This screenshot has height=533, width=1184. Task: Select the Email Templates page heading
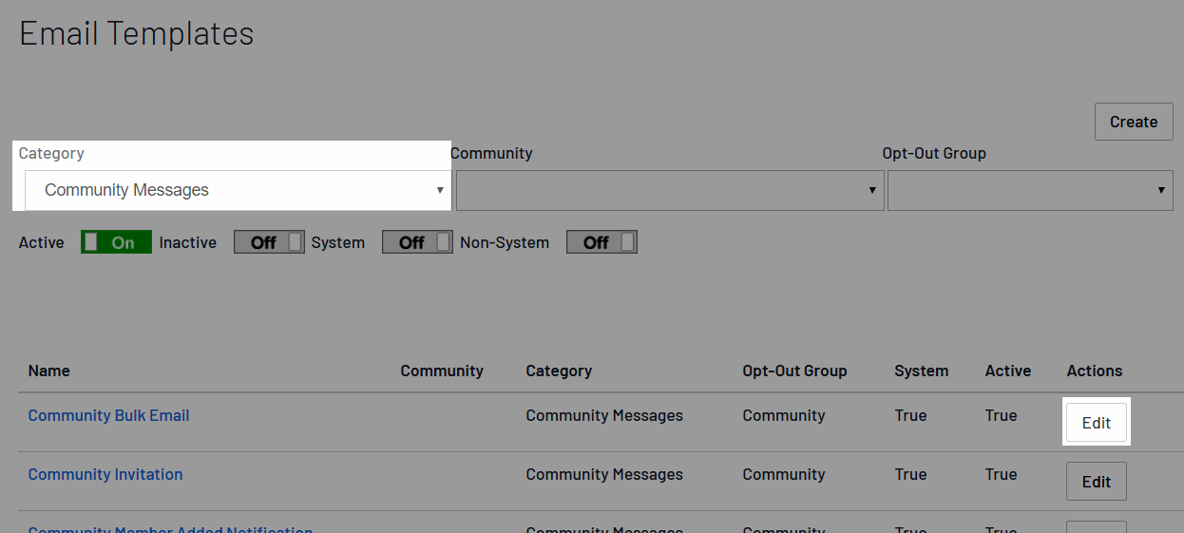coord(137,33)
